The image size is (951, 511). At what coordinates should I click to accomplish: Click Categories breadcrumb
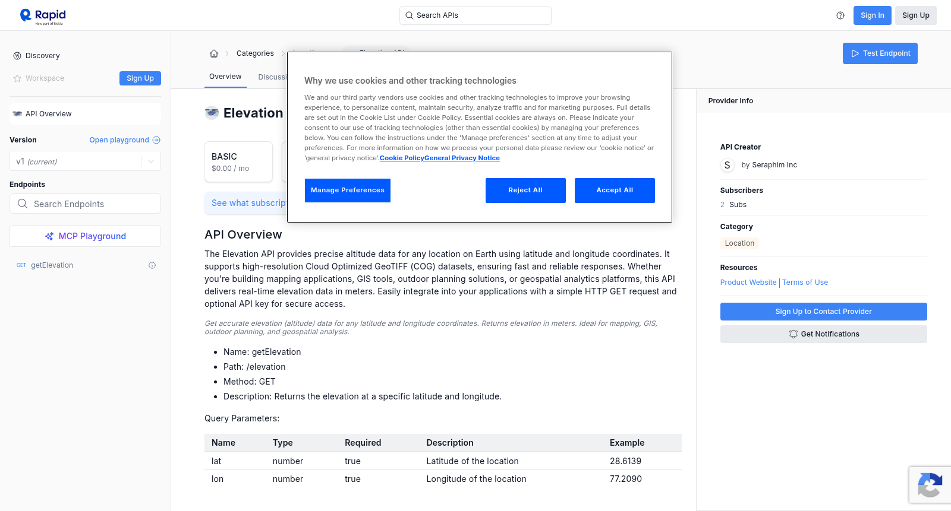click(255, 53)
